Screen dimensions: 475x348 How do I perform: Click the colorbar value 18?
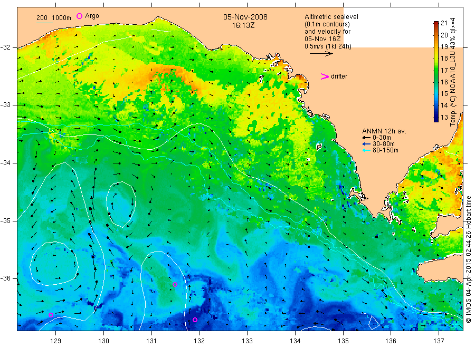tap(444, 59)
